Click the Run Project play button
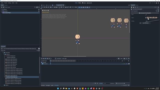Screen dimensions: 160x90 click(x=150, y=3)
